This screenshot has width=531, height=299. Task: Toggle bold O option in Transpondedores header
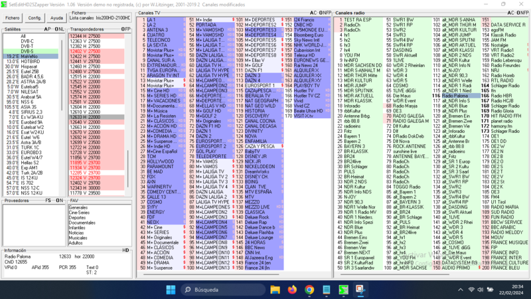[123, 29]
